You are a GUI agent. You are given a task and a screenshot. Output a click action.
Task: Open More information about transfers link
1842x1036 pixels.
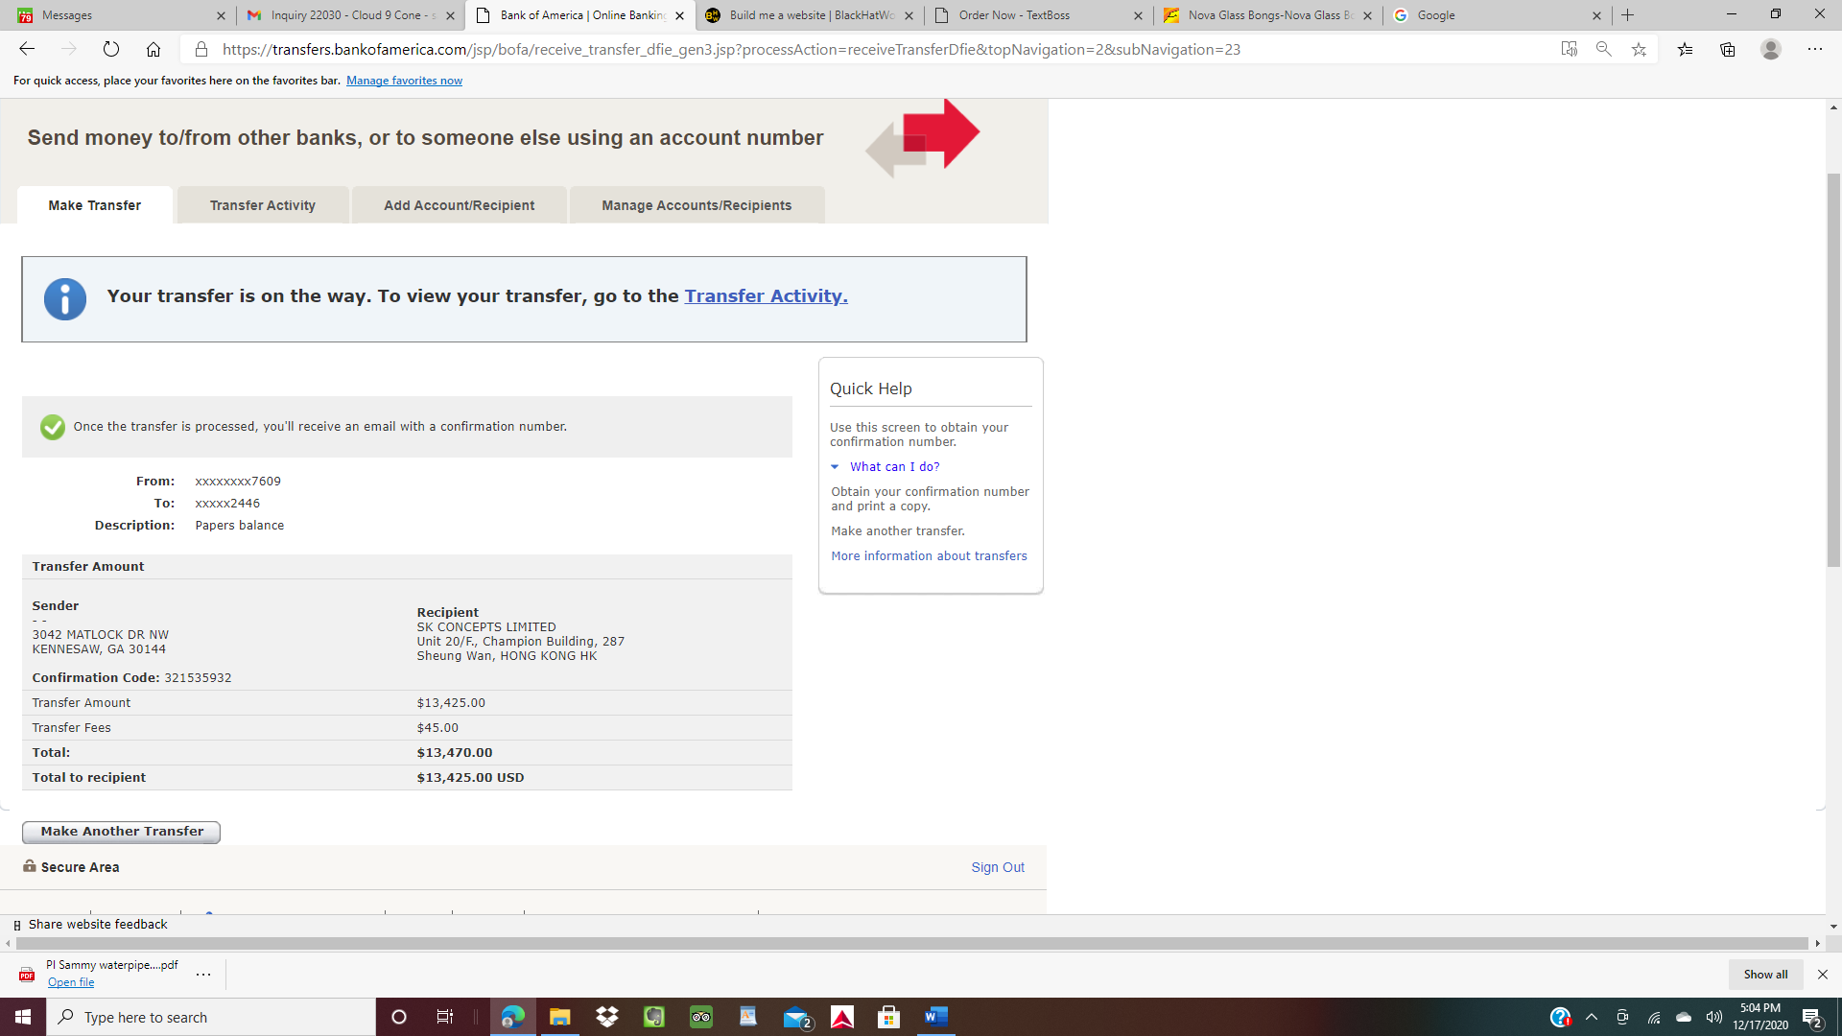pos(929,556)
